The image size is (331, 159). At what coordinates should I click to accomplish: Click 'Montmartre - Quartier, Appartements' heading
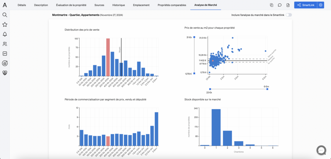tap(76, 15)
